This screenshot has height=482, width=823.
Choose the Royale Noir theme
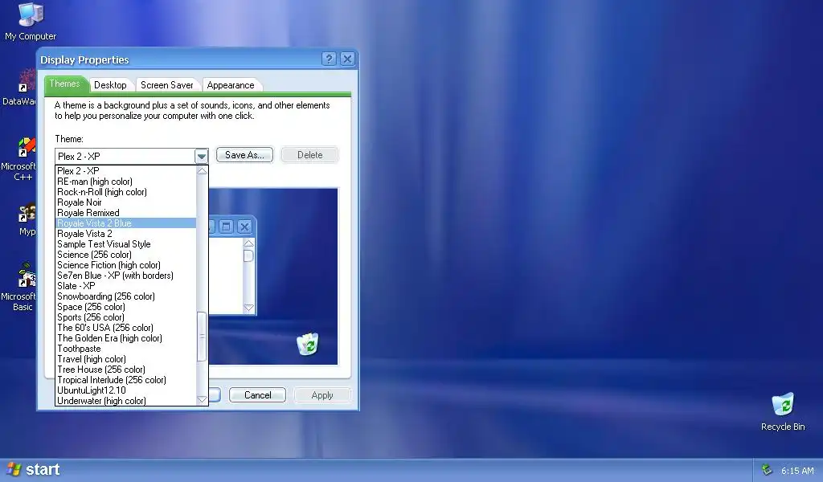point(126,202)
